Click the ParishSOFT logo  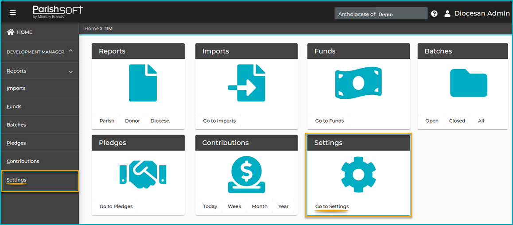tap(58, 12)
